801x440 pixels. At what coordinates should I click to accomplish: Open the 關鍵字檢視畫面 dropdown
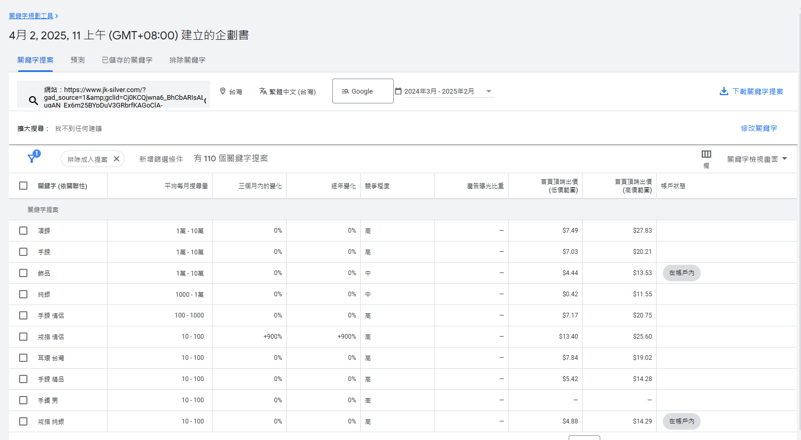(756, 159)
